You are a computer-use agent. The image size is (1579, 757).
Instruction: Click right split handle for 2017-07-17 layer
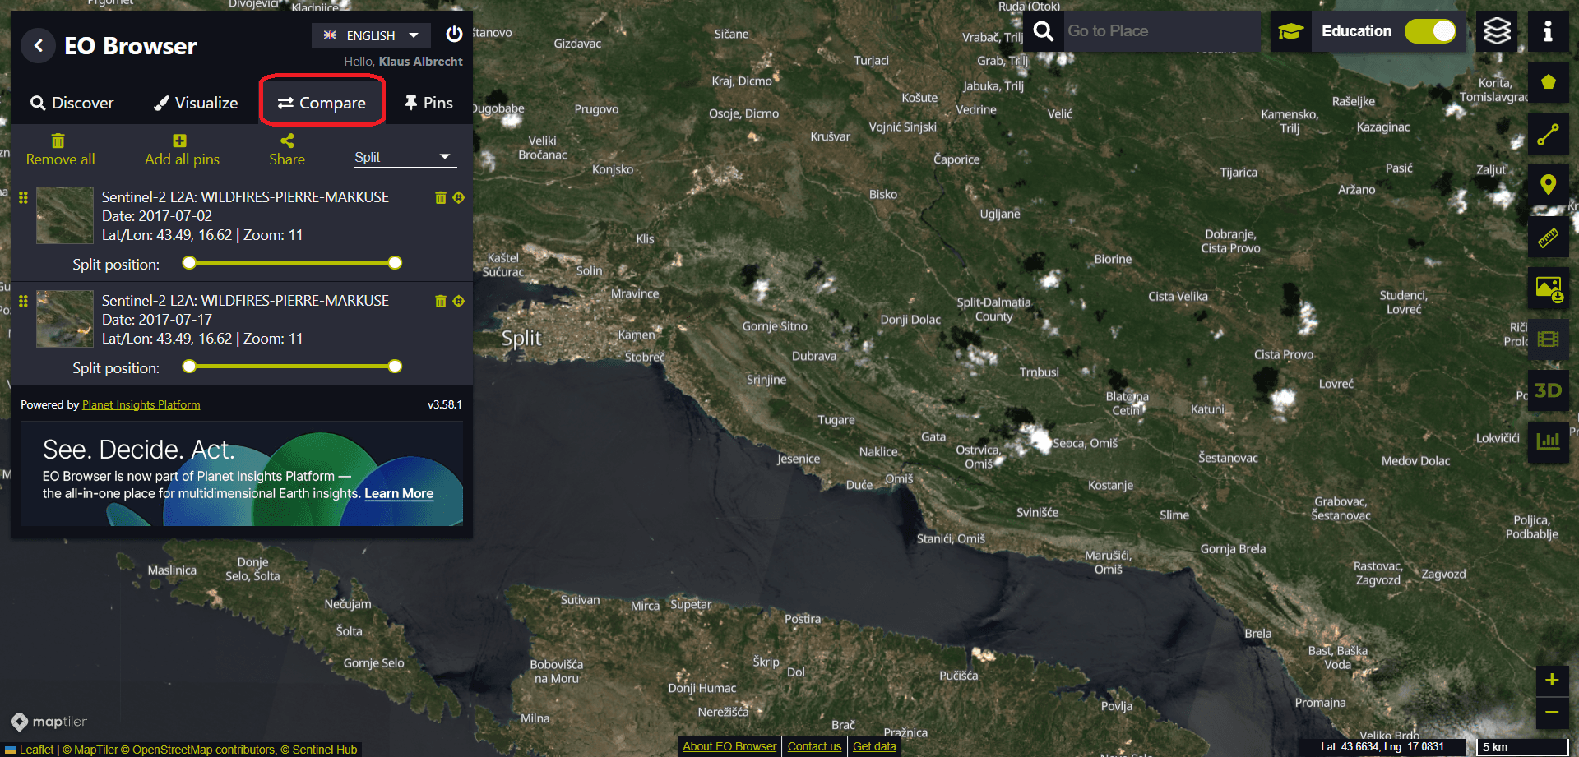tap(395, 367)
